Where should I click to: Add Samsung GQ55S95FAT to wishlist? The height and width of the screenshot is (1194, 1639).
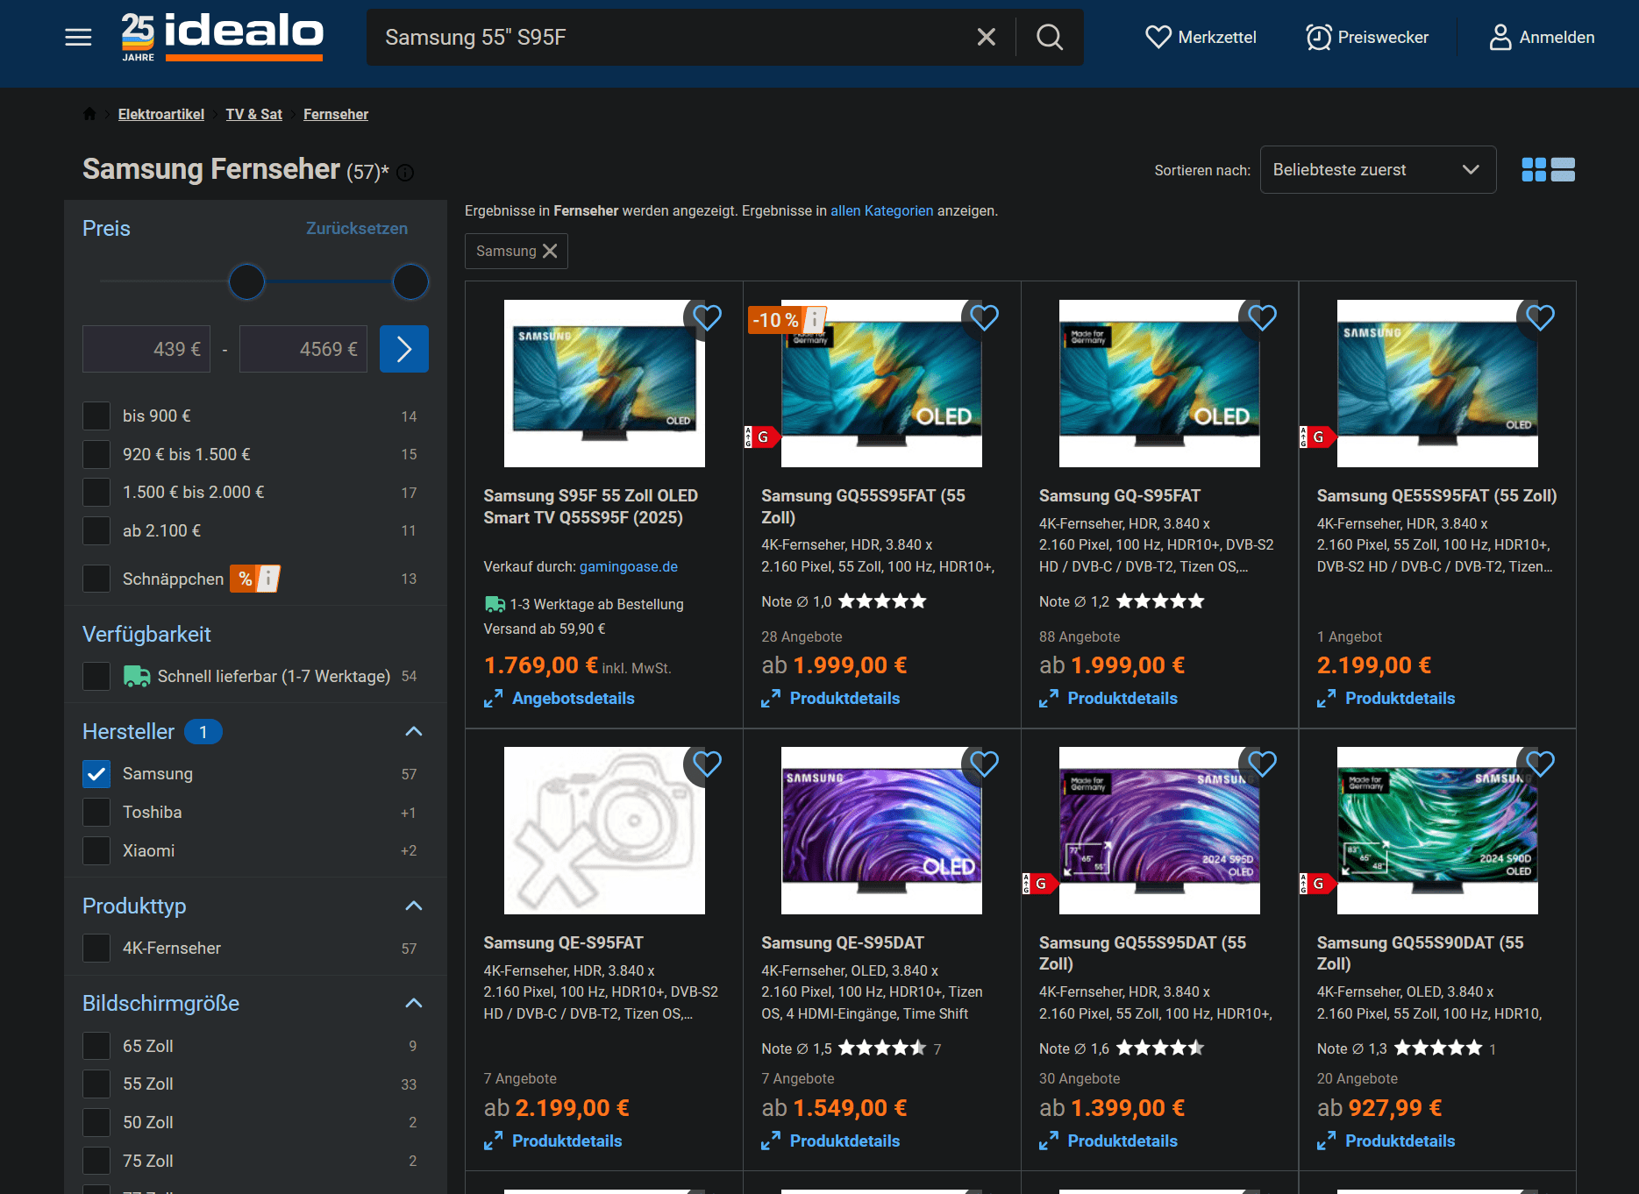tap(984, 317)
